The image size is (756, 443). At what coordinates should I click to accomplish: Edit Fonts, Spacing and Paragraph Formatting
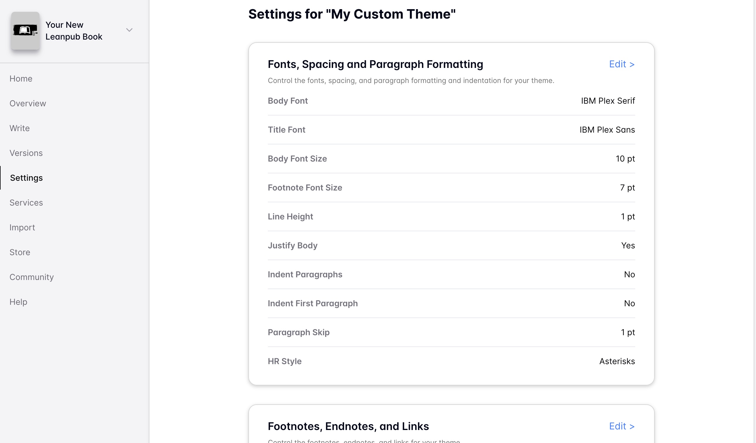621,64
